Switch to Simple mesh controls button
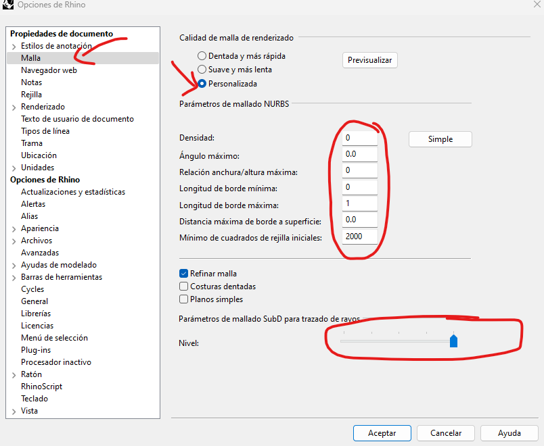 (440, 139)
